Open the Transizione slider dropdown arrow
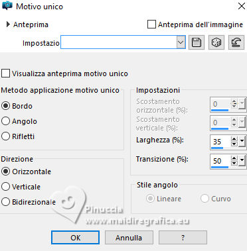The height and width of the screenshot is (251, 247). 242,161
